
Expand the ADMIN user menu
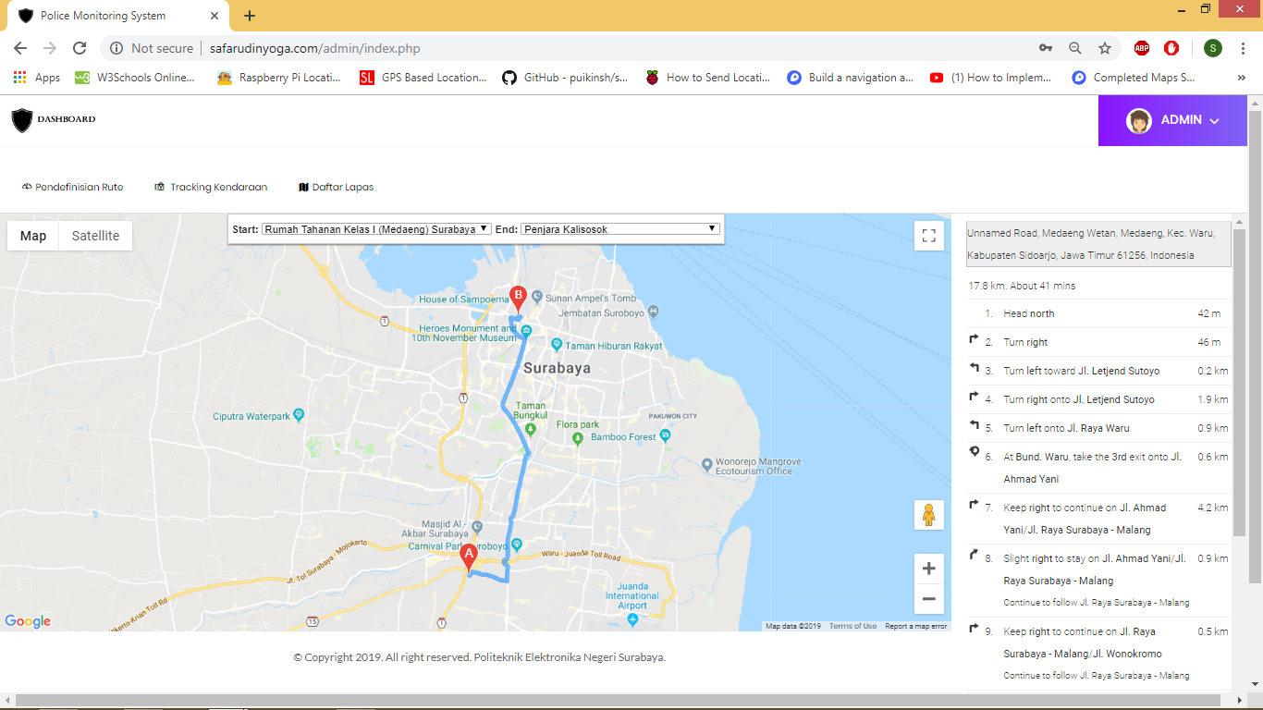coord(1172,120)
